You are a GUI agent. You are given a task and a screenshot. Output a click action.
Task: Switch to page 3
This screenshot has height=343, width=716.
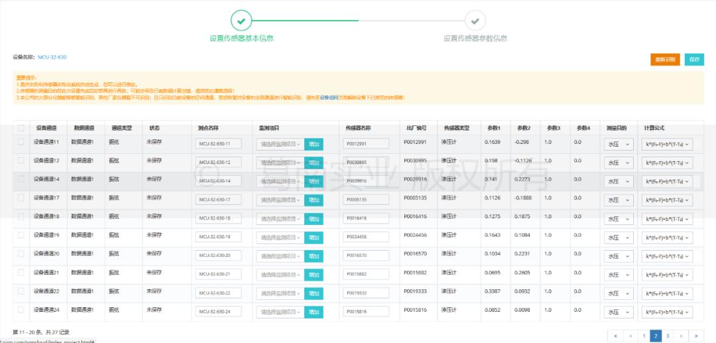(x=668, y=336)
